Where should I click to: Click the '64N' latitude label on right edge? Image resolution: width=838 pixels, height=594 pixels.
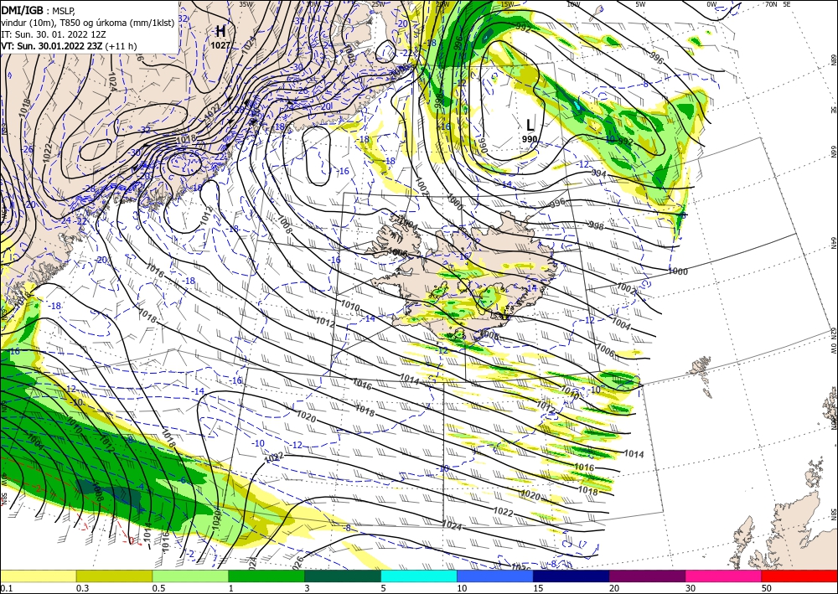point(833,243)
